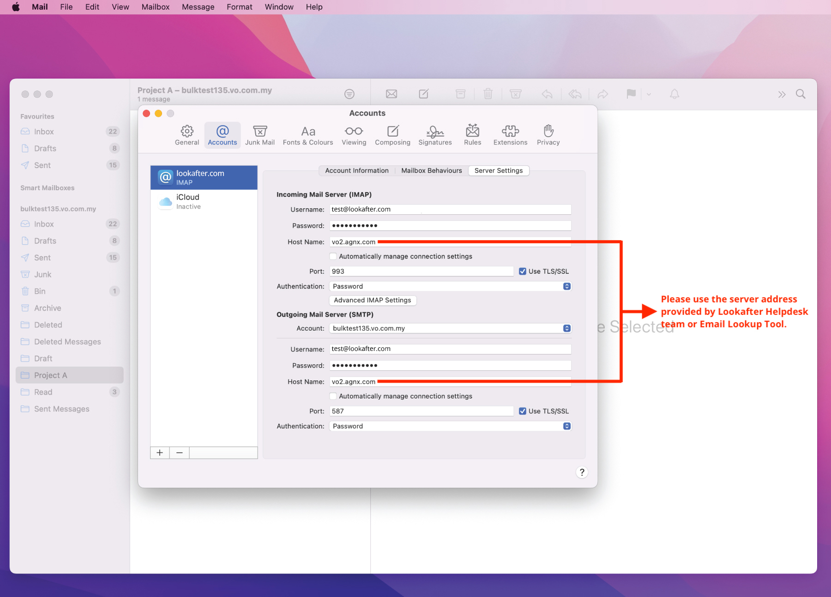Open the incoming server Authentication dropdown

[450, 287]
